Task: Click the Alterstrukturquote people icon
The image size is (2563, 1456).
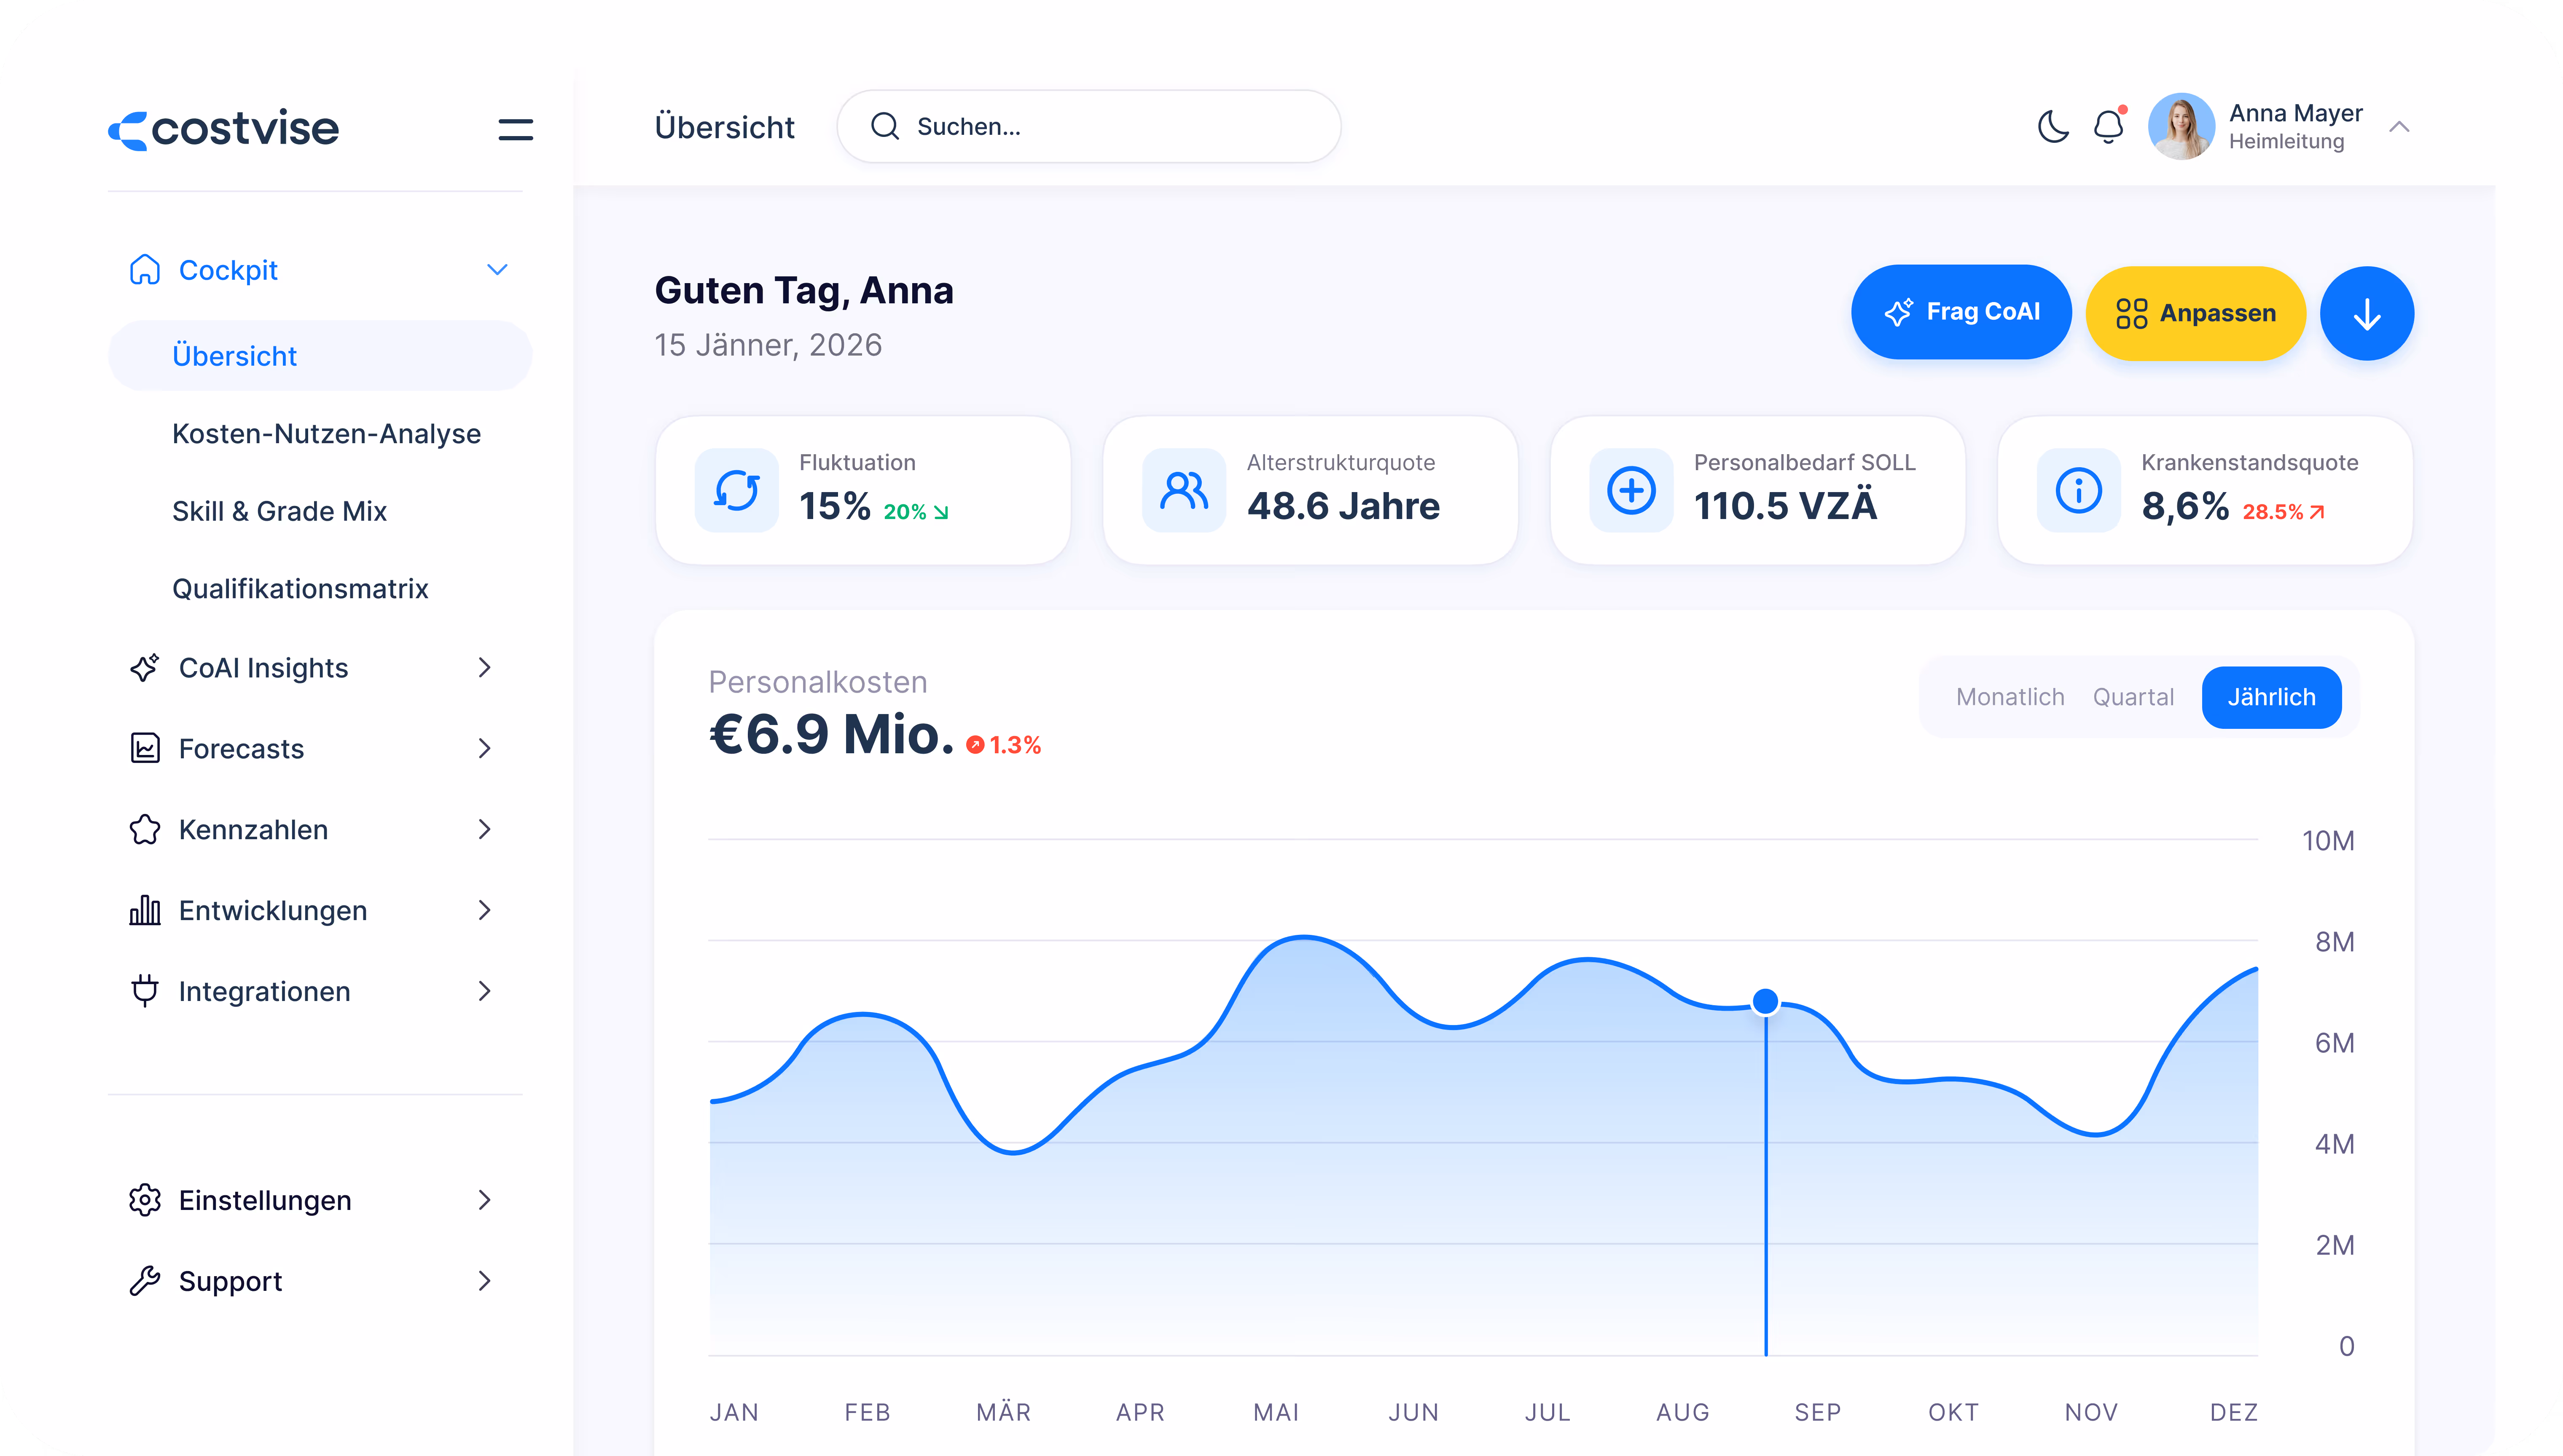Action: tap(1183, 490)
